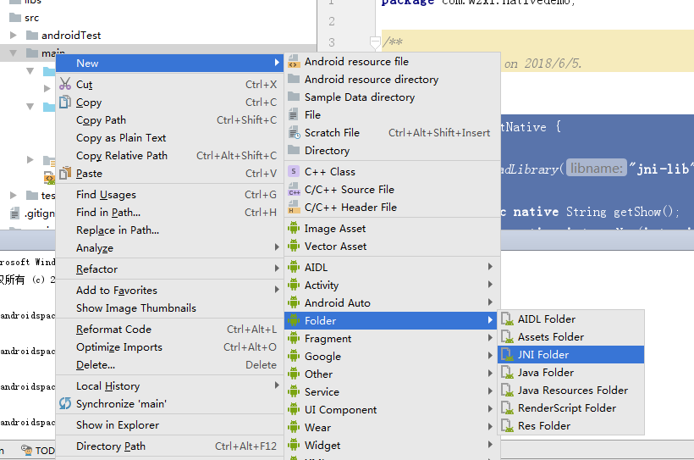Click the Image Asset android icon
This screenshot has height=460, width=694.
click(x=294, y=228)
